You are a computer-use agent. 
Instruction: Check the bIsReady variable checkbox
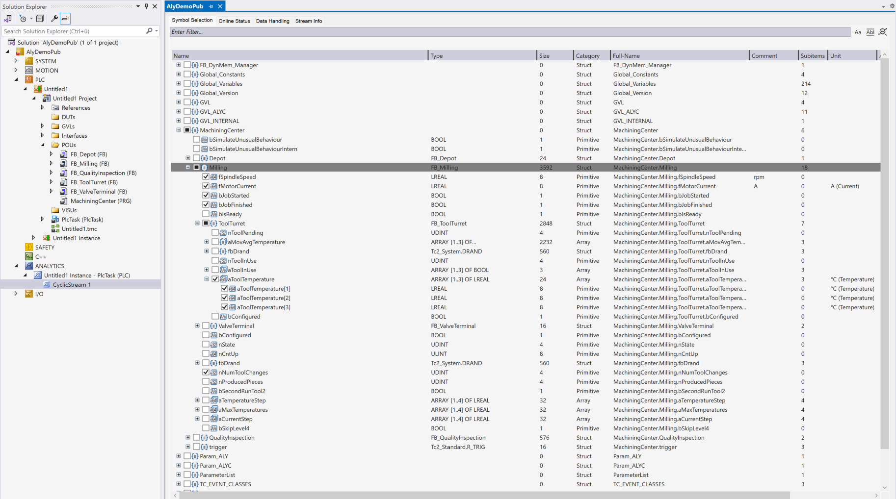coord(205,214)
